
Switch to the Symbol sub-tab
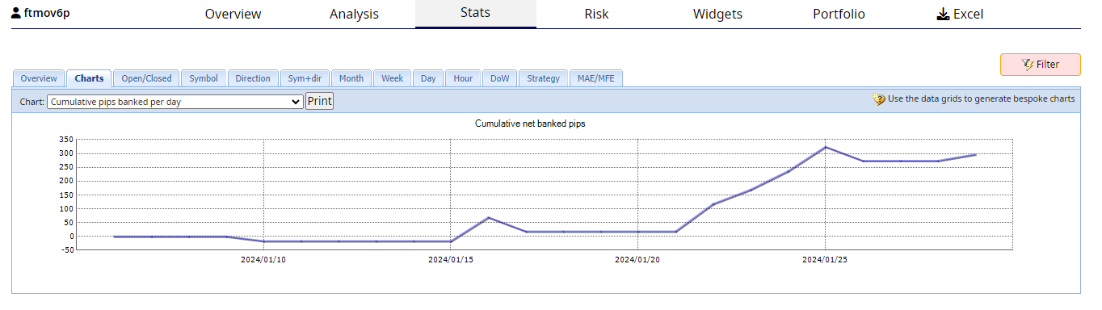click(204, 78)
